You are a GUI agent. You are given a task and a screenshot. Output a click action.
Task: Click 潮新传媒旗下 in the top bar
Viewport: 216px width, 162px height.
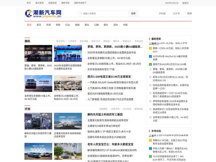pos(80,3)
